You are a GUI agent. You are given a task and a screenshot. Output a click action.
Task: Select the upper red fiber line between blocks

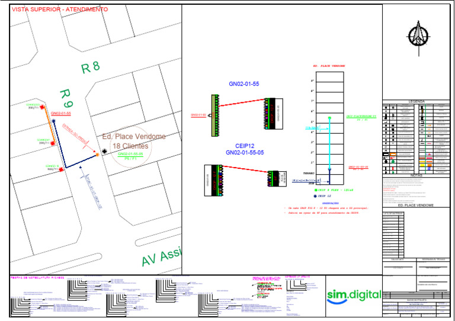[242, 102]
